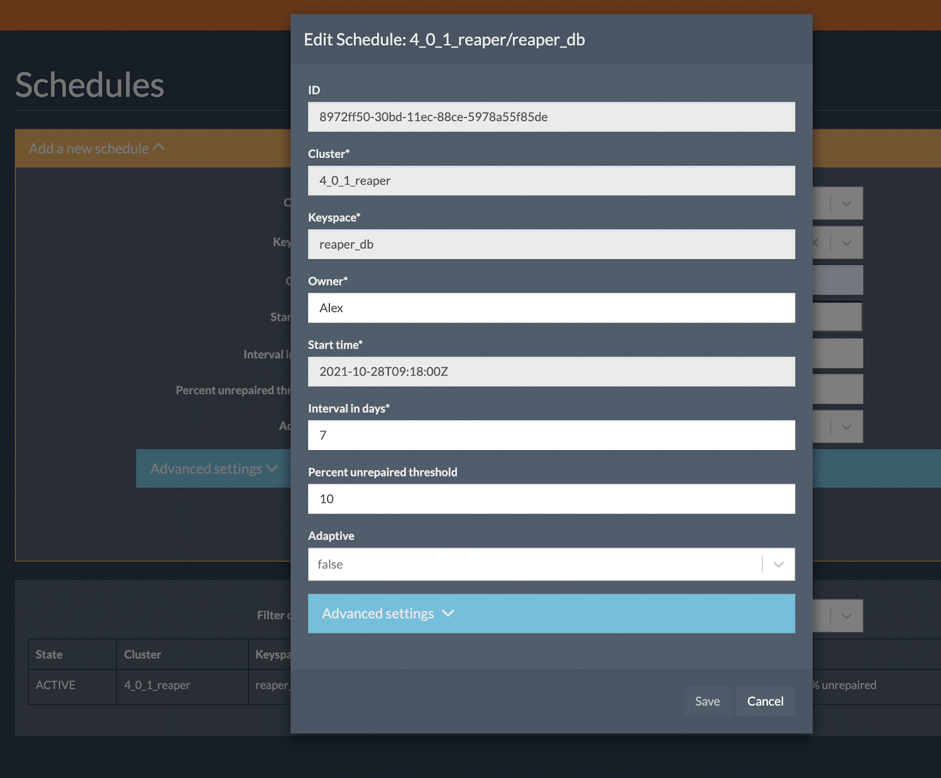Click the chevron icon in dialog's Advanced settings
This screenshot has height=778, width=941.
pos(448,613)
